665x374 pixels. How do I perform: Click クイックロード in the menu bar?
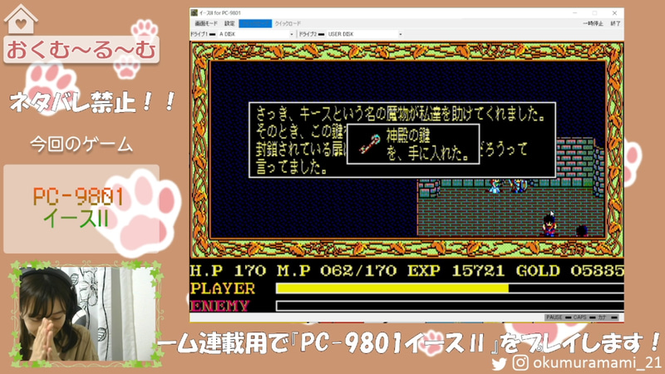coord(288,24)
